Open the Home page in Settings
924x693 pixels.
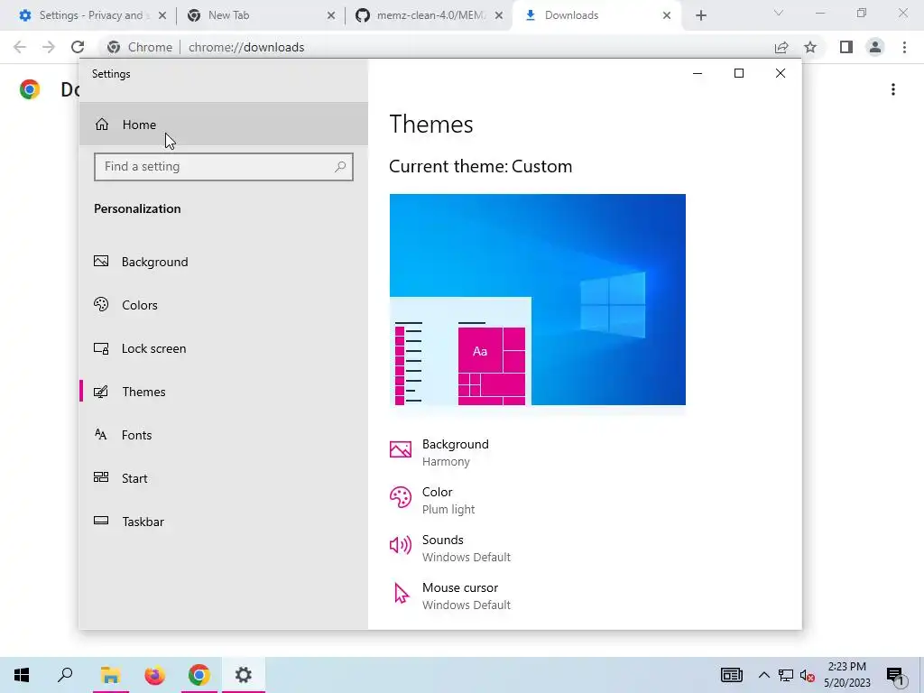(224, 124)
